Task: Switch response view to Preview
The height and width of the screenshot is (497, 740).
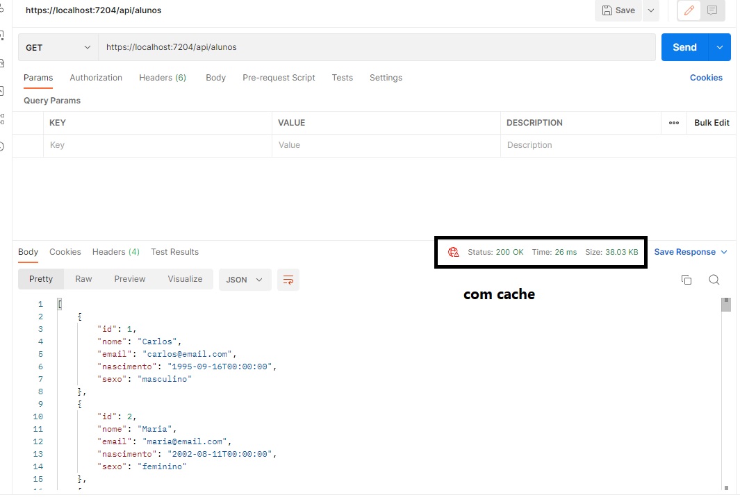Action: [x=129, y=278]
